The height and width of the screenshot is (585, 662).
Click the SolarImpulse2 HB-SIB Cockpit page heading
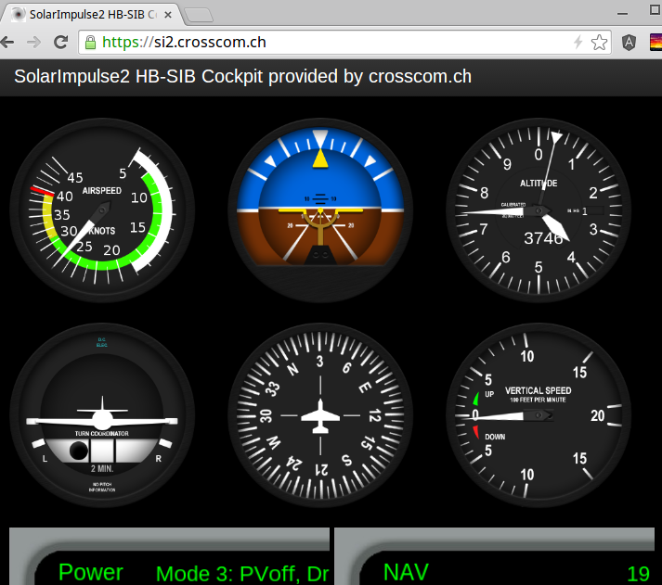pos(242,76)
